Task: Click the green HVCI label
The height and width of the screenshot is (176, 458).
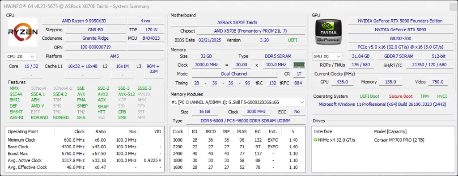Action: pos(442,96)
